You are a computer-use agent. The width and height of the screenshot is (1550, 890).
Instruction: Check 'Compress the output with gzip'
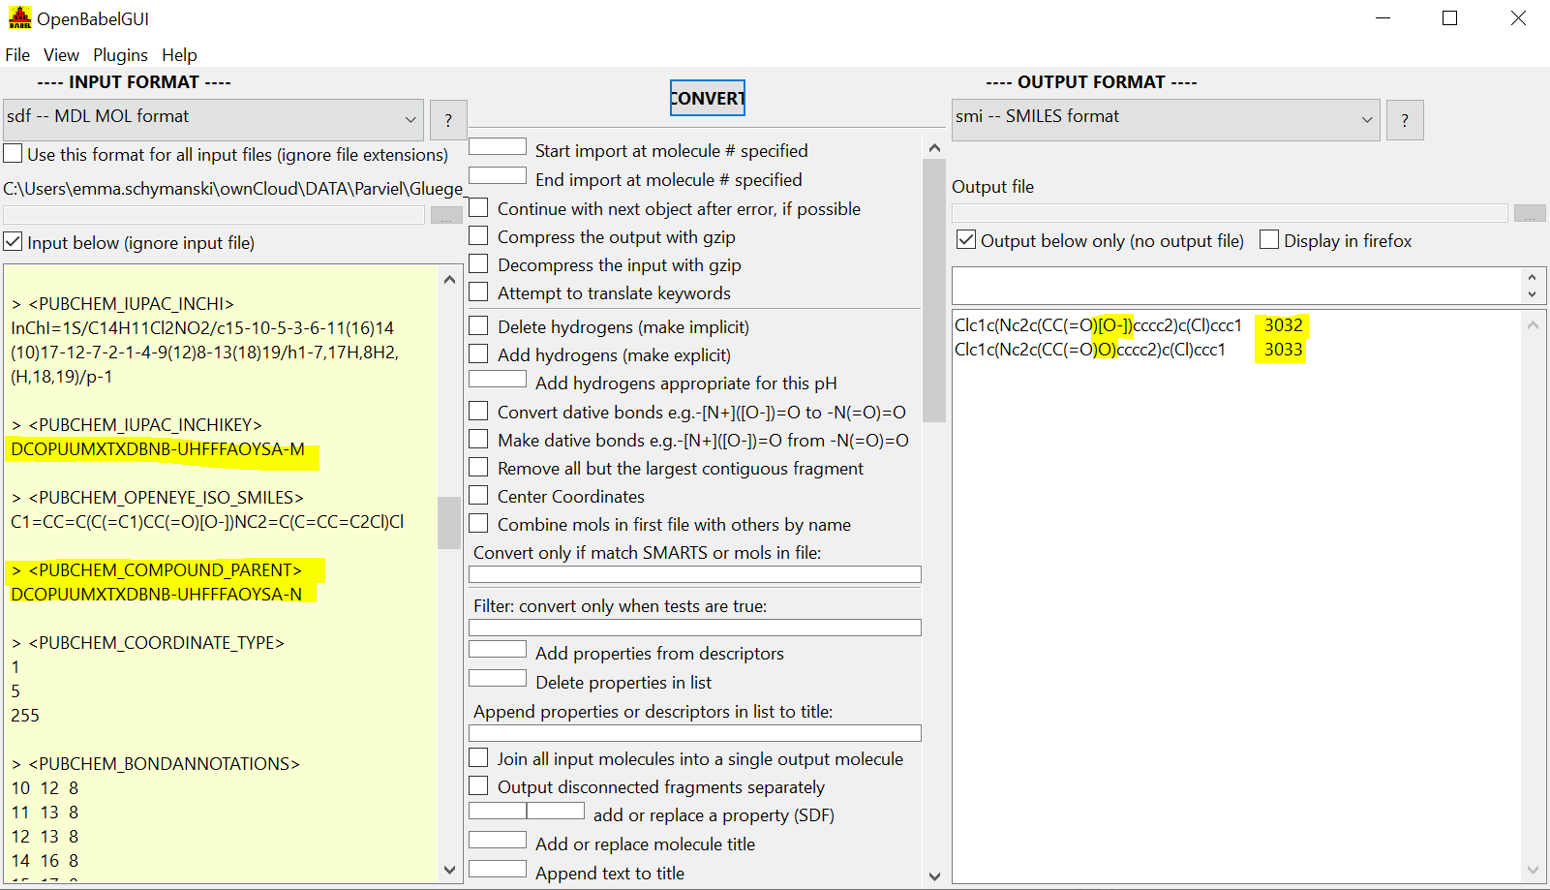click(478, 236)
